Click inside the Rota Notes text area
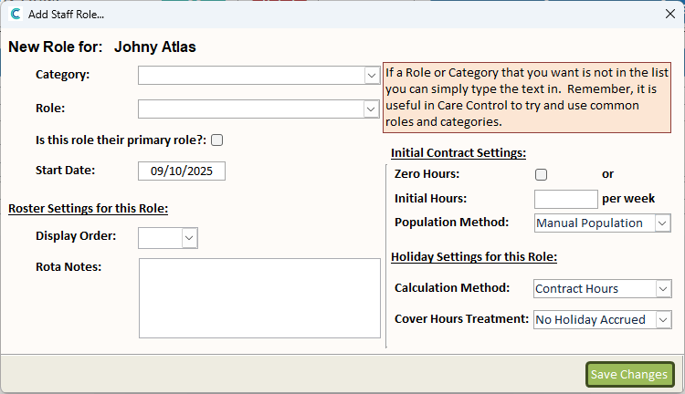The width and height of the screenshot is (685, 394). point(259,298)
